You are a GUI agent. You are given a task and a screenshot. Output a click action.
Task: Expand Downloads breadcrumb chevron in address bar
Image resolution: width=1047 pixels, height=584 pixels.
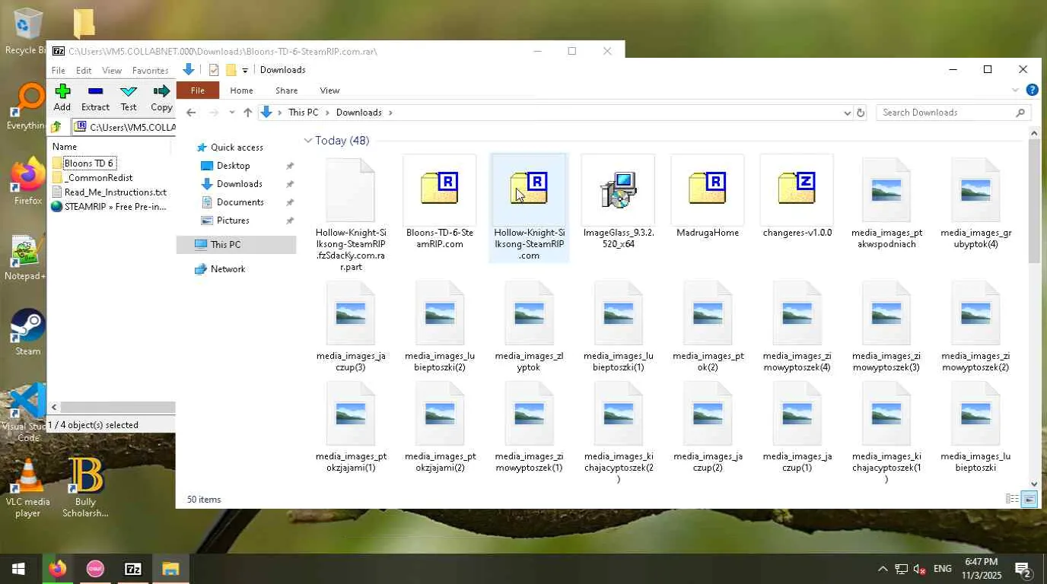390,113
